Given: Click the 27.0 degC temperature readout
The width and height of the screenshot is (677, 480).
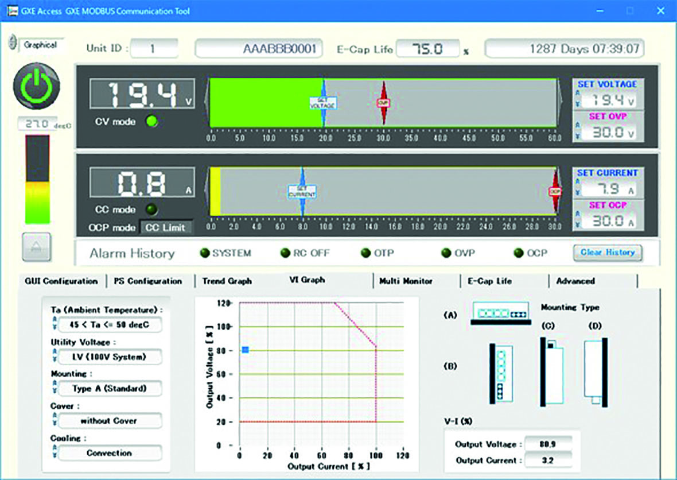Looking at the screenshot, I should click(37, 123).
